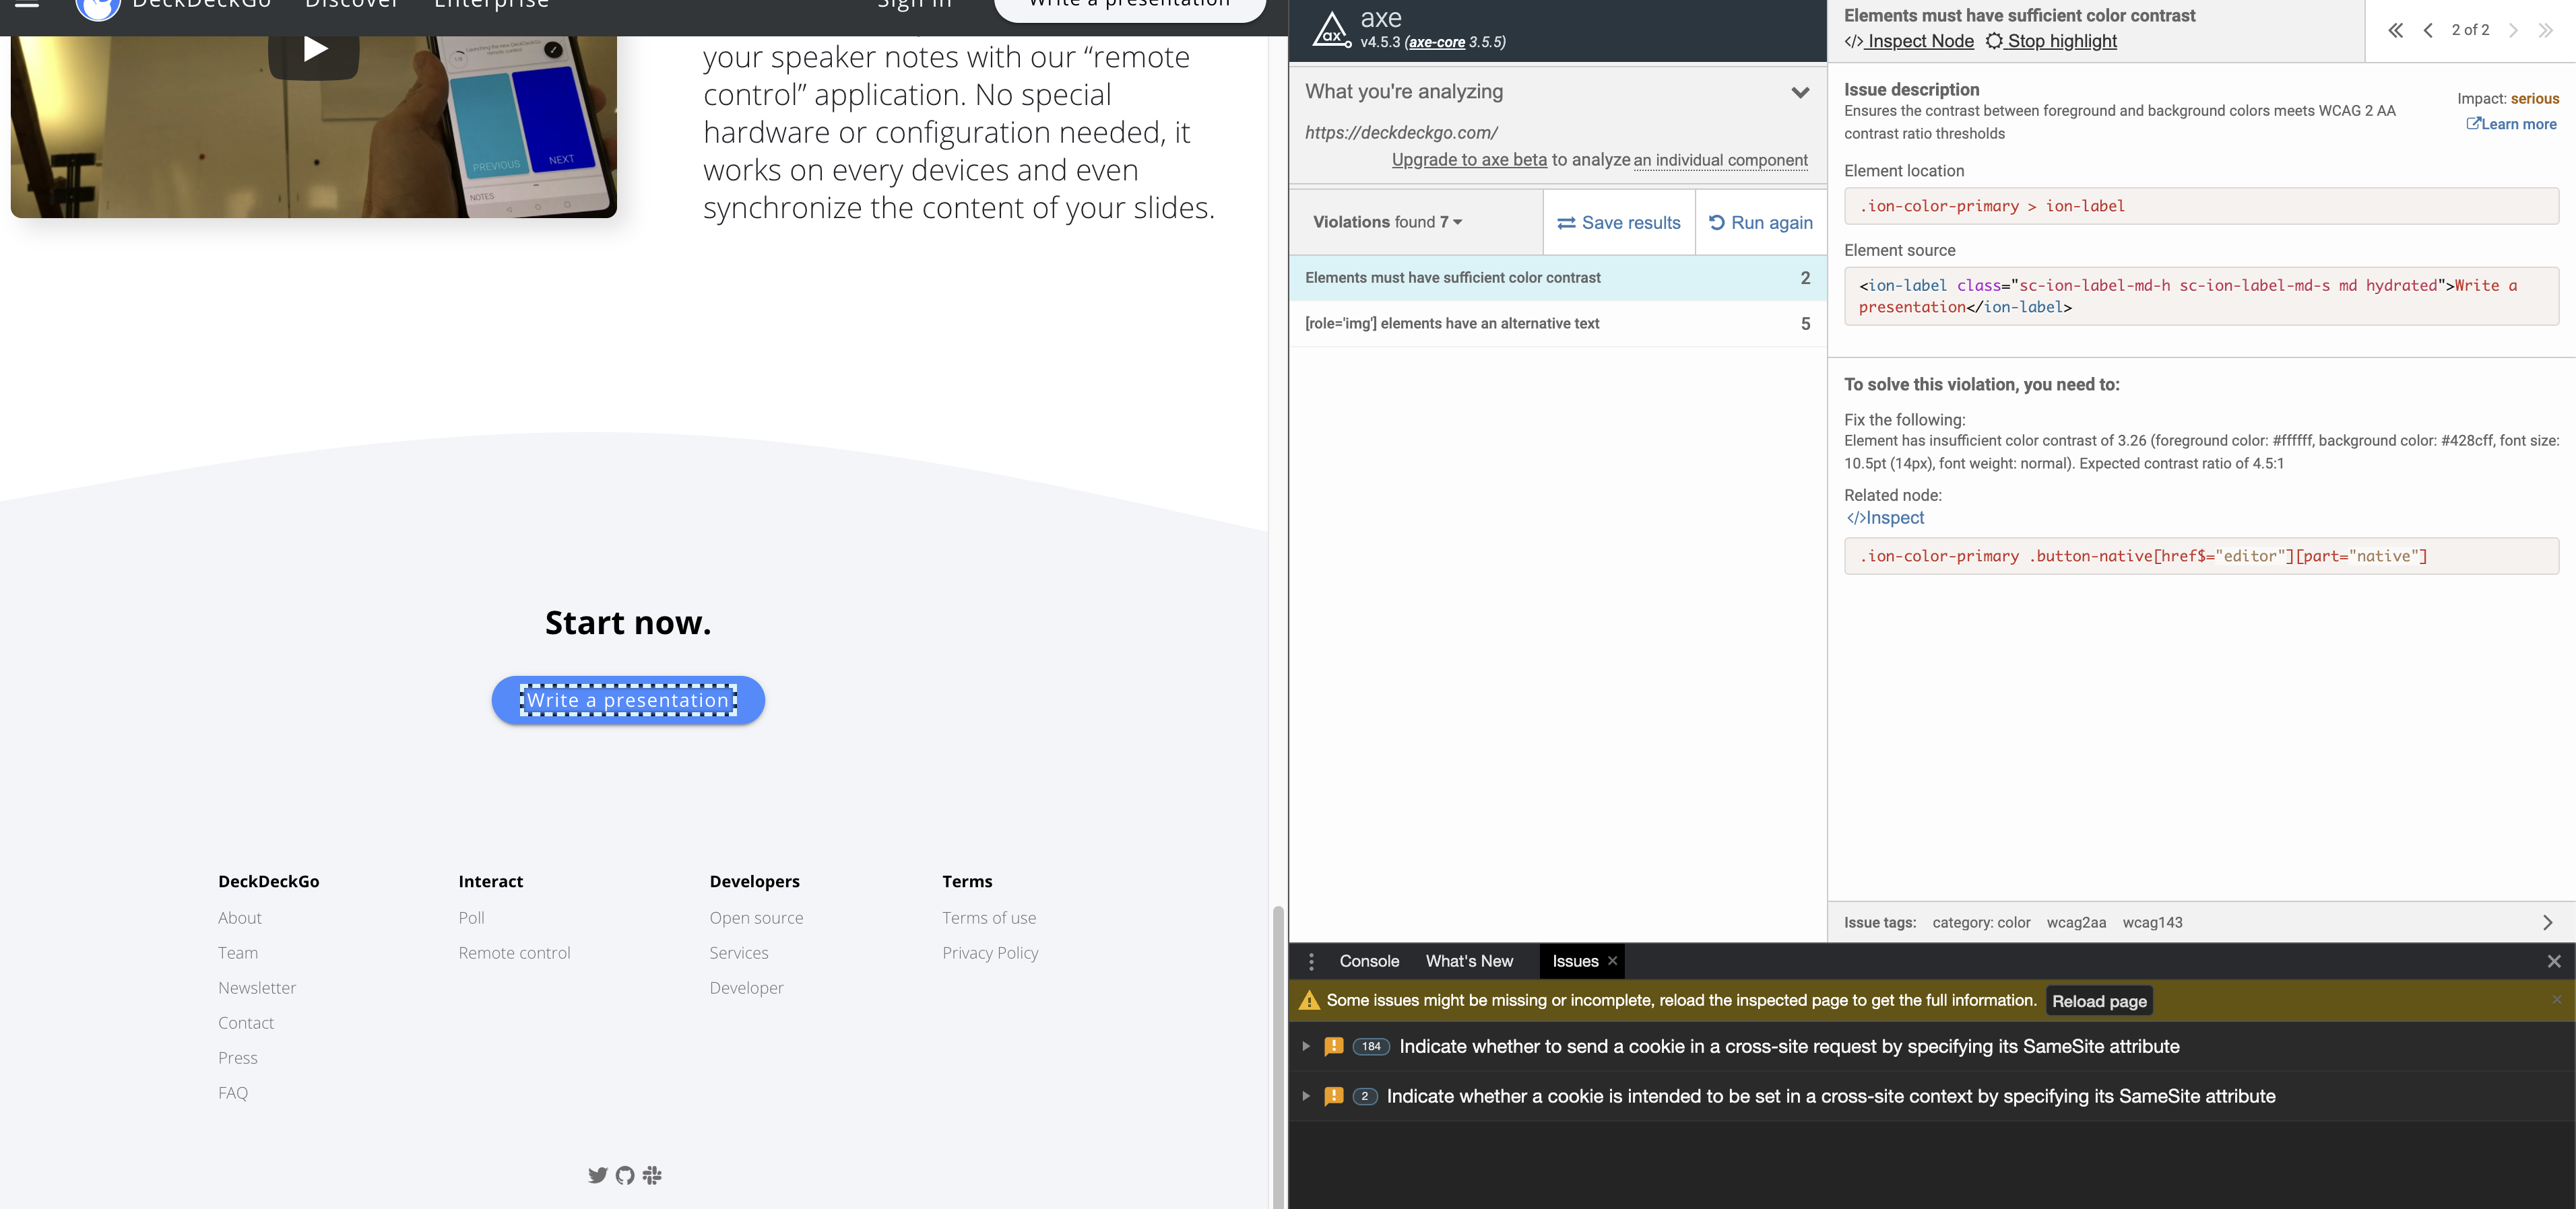
Task: Click the Run again button
Action: [1761, 223]
